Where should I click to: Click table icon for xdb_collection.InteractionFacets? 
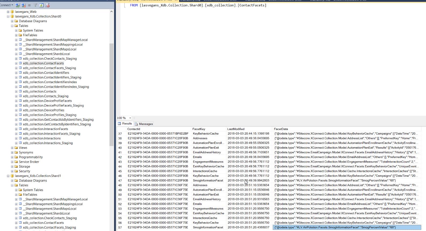click(20, 129)
